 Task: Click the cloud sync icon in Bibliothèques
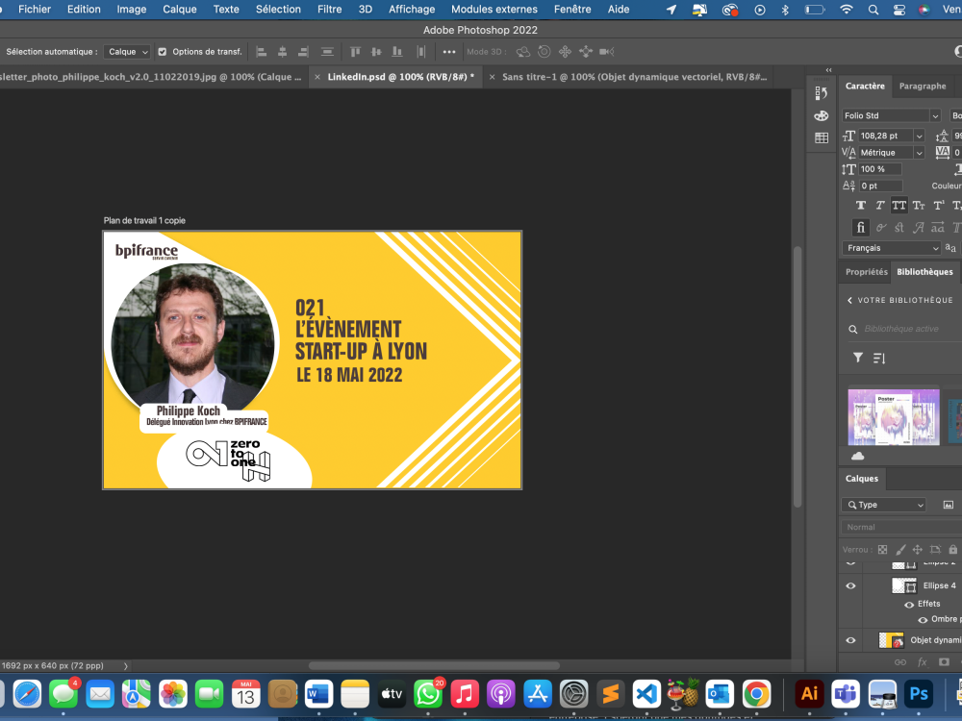[858, 456]
